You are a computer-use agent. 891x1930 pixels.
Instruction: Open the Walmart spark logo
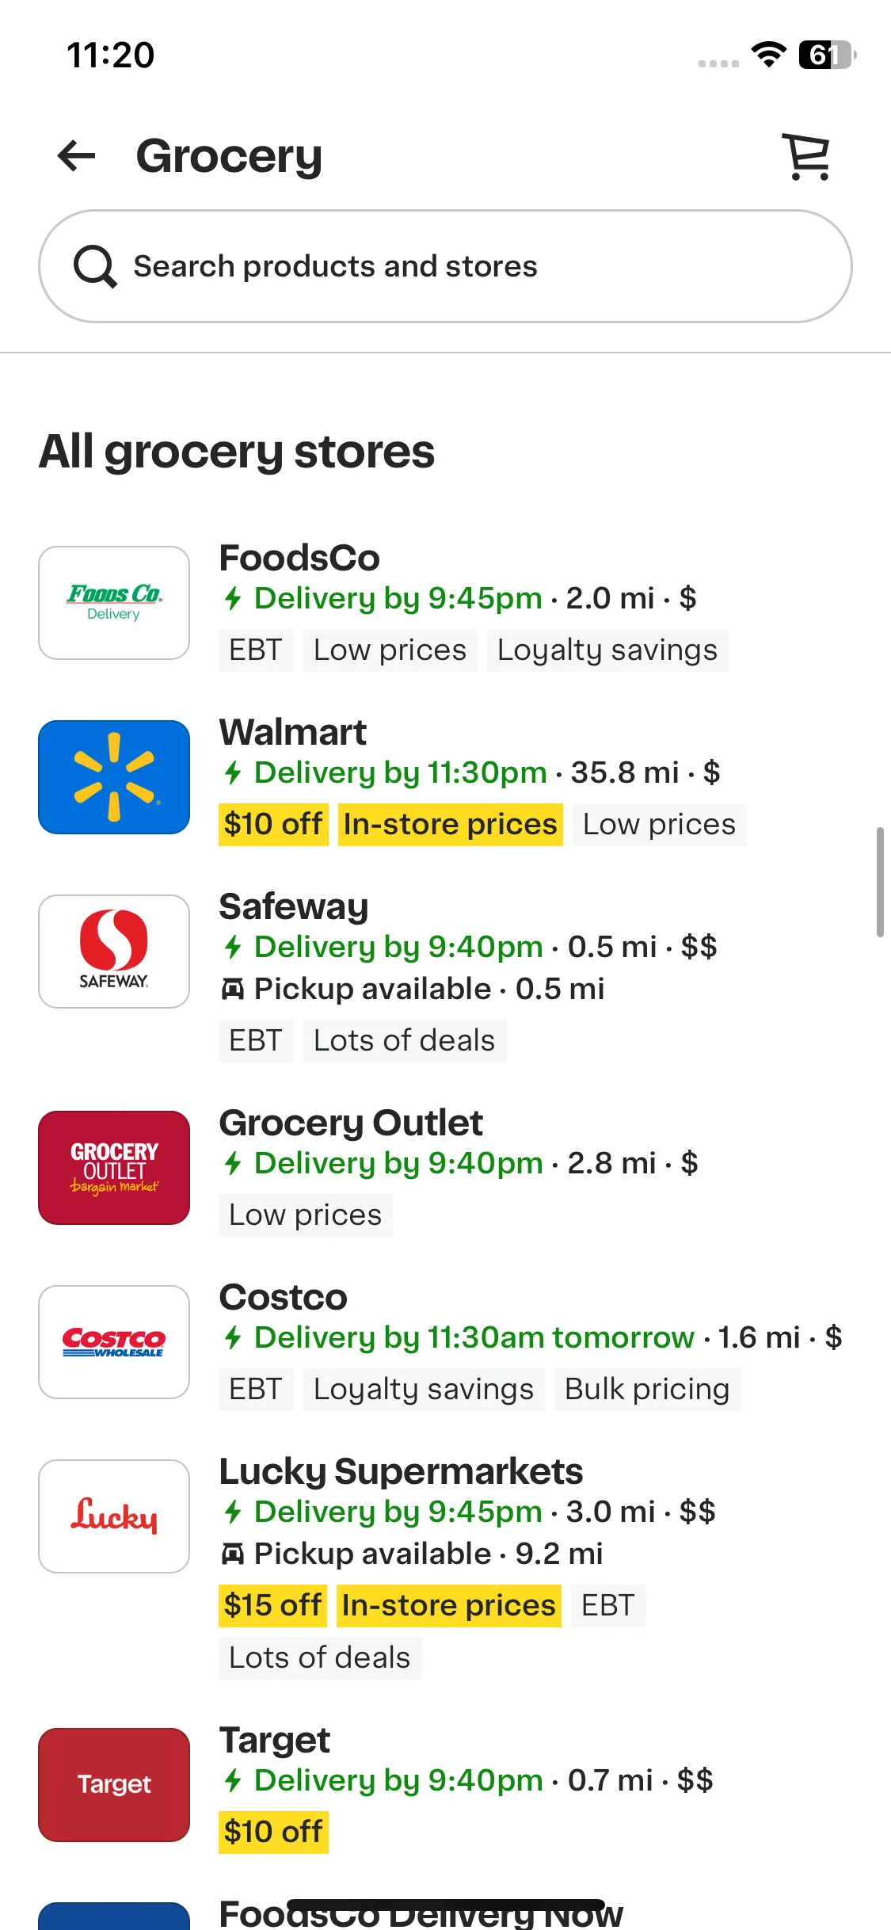pyautogui.click(x=114, y=777)
